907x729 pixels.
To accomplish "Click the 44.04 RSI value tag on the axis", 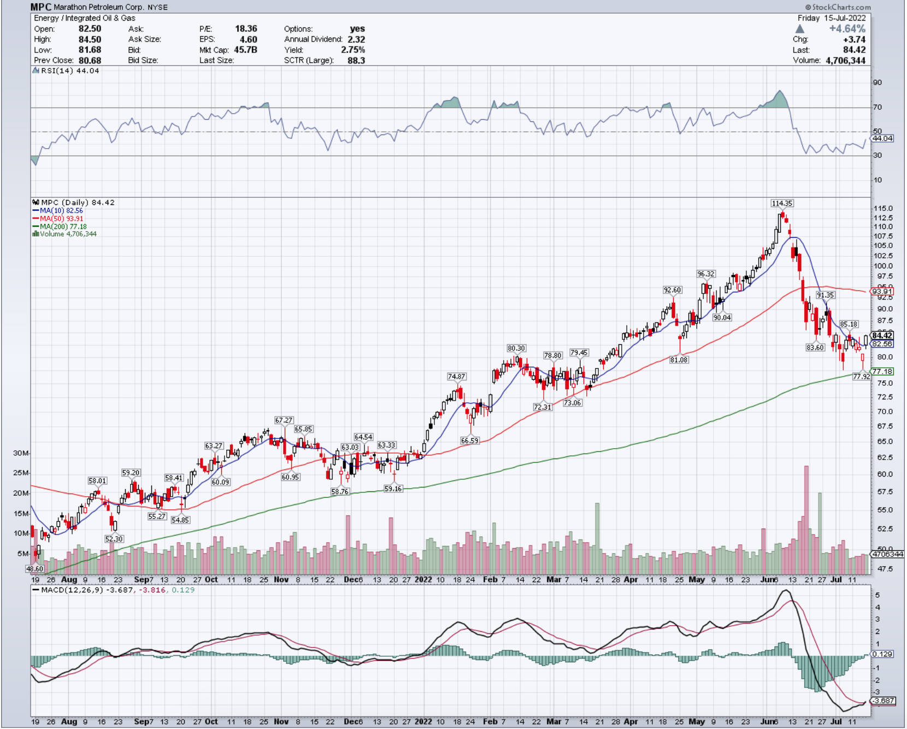I will 882,138.
